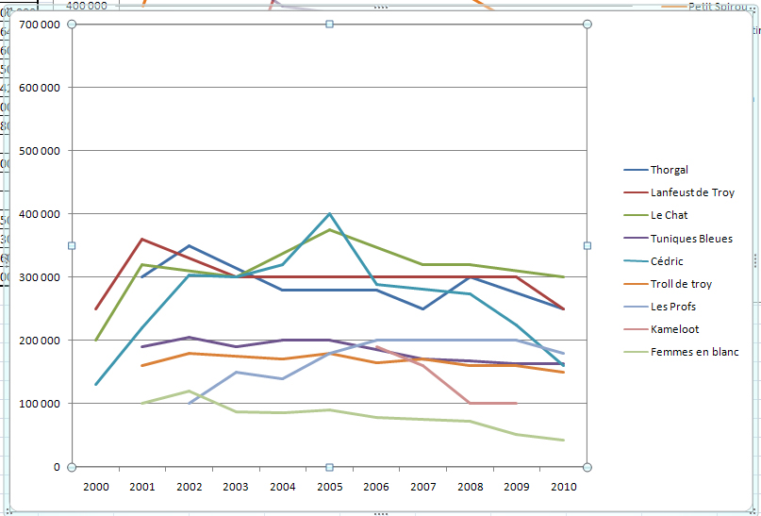The image size is (761, 516).
Task: Click the Petit Spirou legend in background chart
Action: pyautogui.click(x=716, y=7)
